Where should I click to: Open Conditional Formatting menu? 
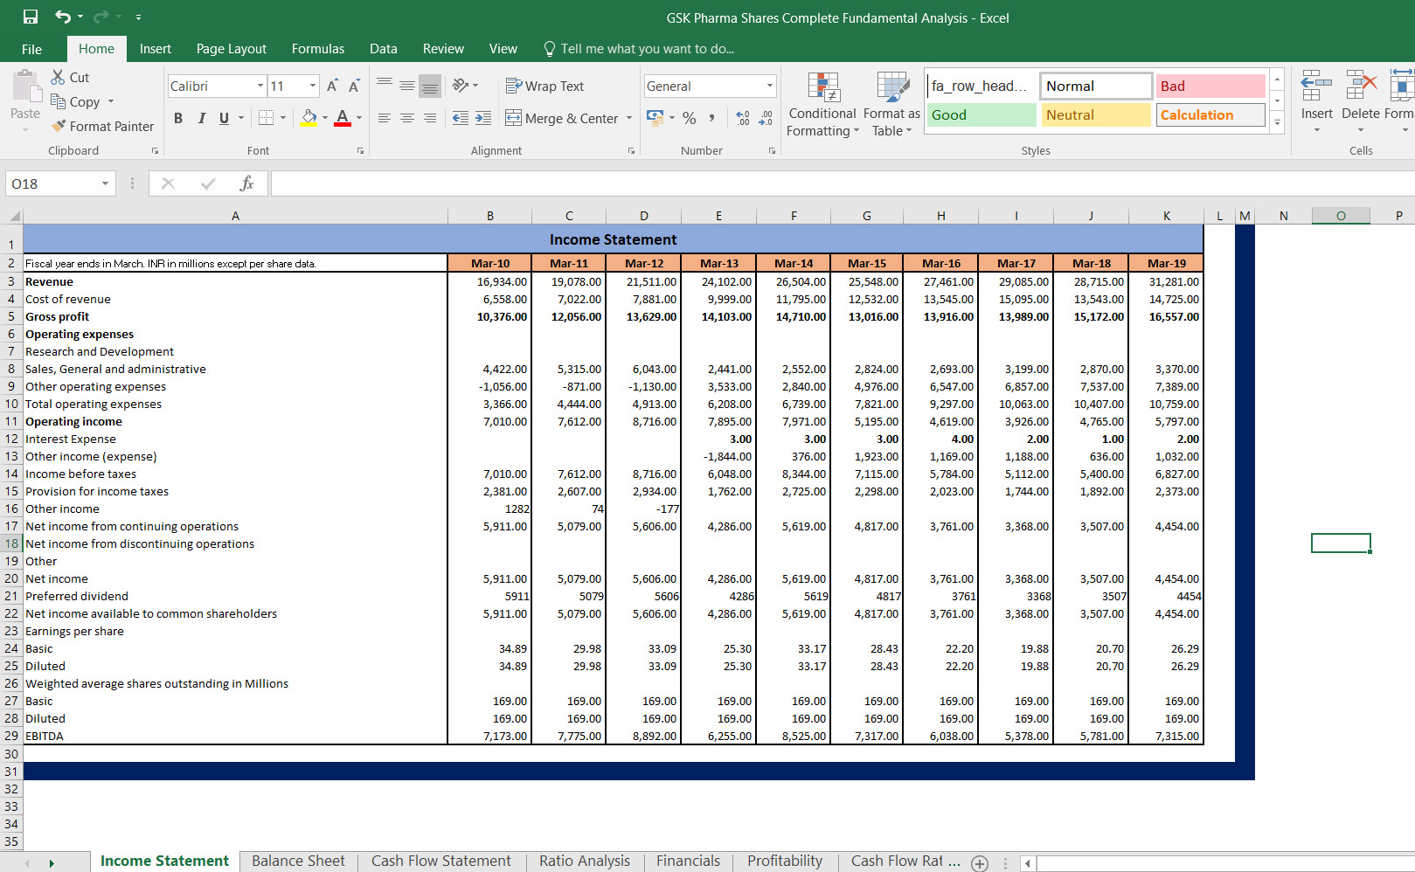tap(822, 104)
